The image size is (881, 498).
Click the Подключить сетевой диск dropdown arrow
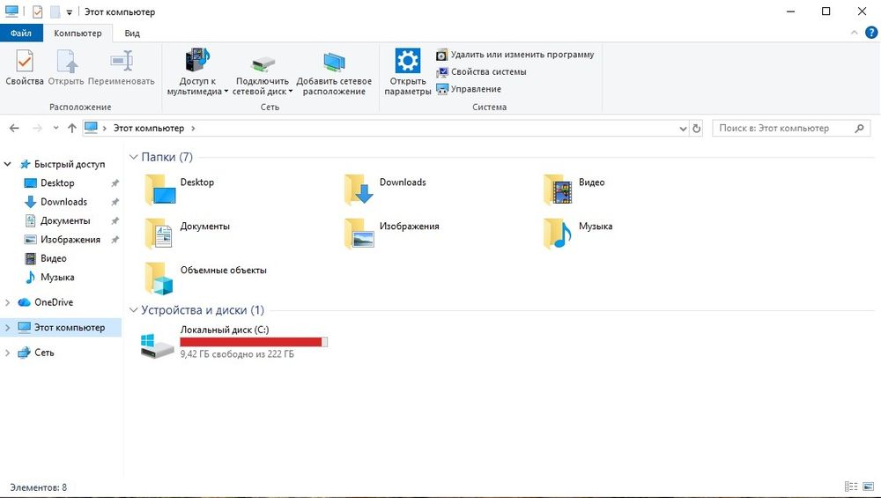coord(291,92)
